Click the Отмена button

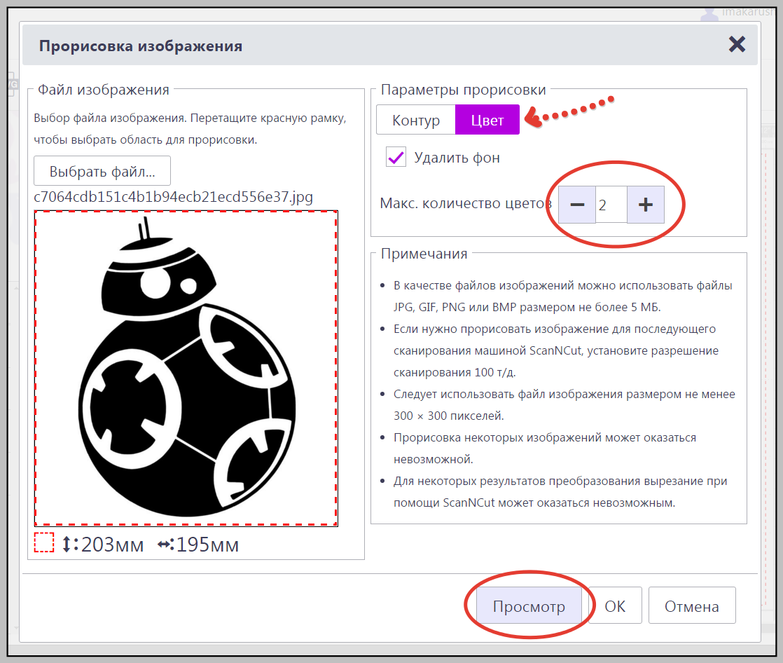[692, 606]
